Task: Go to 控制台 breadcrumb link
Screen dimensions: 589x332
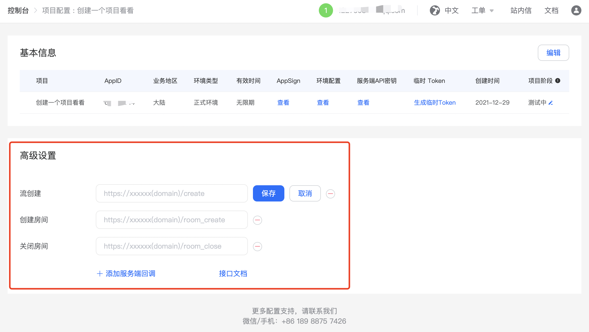Action: 18,10
